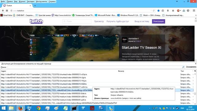The width and height of the screenshot is (197, 111).
Task: Open File Explorer from the taskbar
Action: click(x=11, y=108)
